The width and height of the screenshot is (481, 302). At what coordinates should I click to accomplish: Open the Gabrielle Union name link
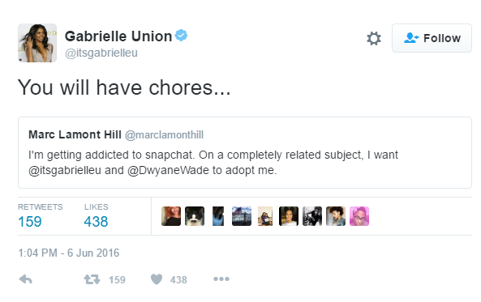point(118,36)
